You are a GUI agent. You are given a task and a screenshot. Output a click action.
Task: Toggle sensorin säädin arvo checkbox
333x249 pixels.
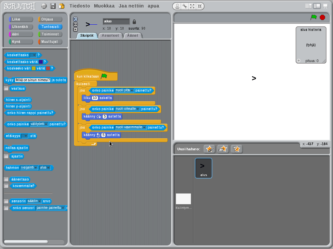pyautogui.click(x=6, y=201)
